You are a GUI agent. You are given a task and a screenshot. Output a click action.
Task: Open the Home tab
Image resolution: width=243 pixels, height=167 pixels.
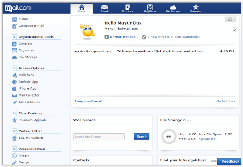pos(82,9)
